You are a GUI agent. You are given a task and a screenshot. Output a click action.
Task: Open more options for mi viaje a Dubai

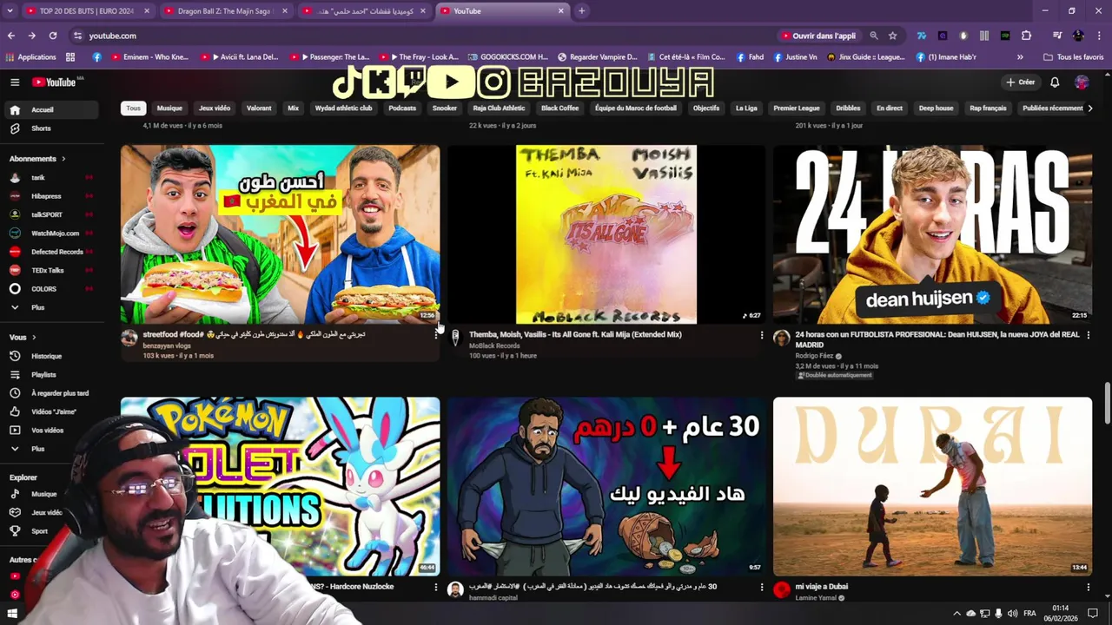[1088, 587]
